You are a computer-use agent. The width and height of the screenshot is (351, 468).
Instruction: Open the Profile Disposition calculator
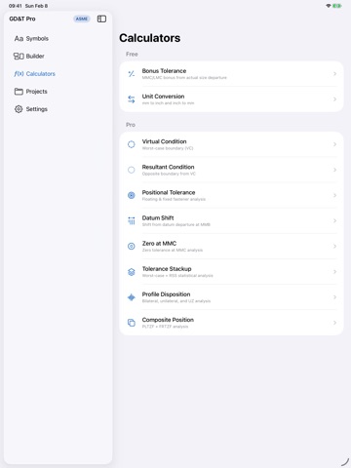tap(231, 297)
